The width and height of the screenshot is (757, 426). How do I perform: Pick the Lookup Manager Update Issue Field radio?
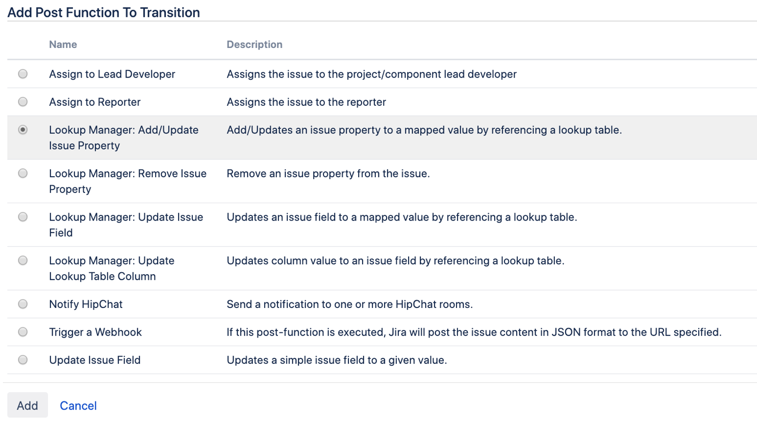coord(23,217)
